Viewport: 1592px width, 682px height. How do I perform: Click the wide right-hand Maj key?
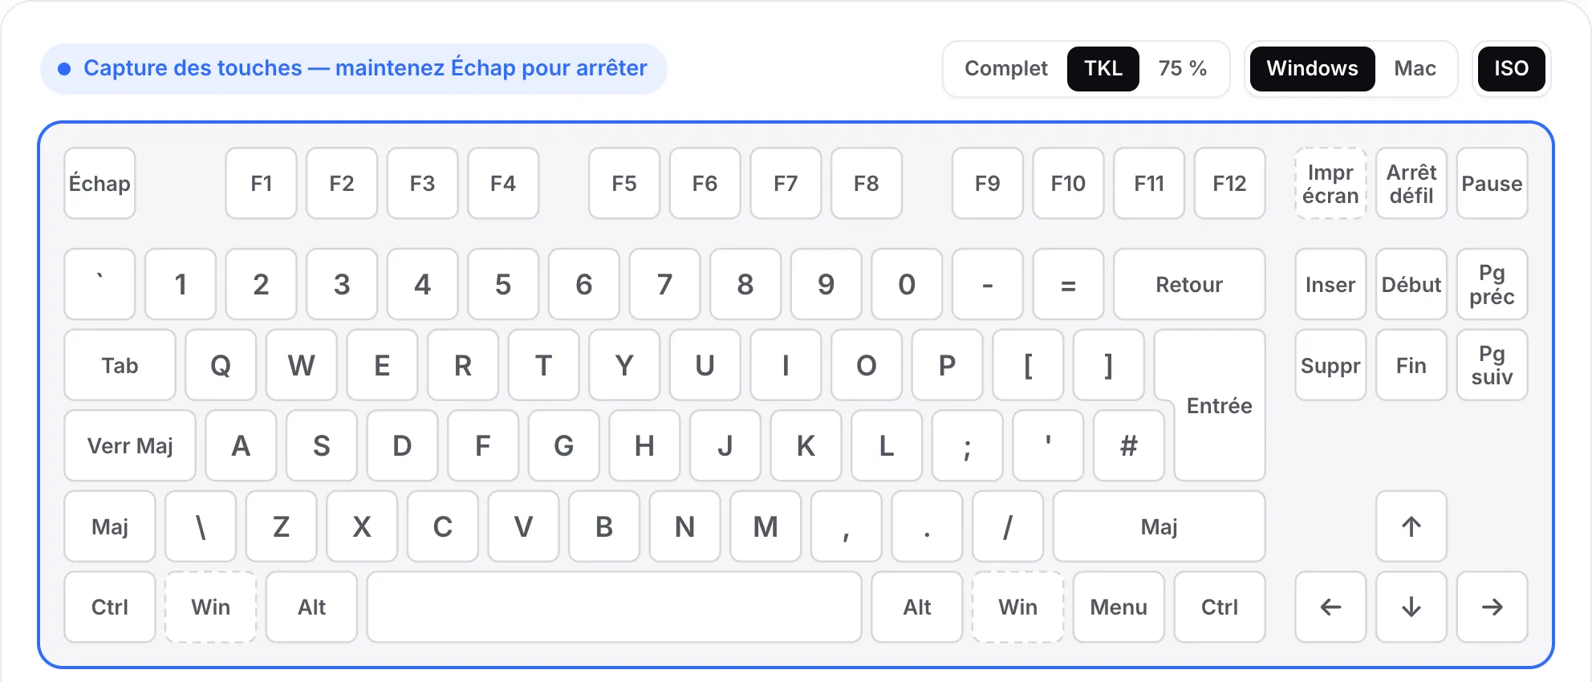pyautogui.click(x=1159, y=526)
